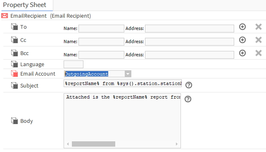
Task: Open help for the Subject field
Action: tap(189, 85)
